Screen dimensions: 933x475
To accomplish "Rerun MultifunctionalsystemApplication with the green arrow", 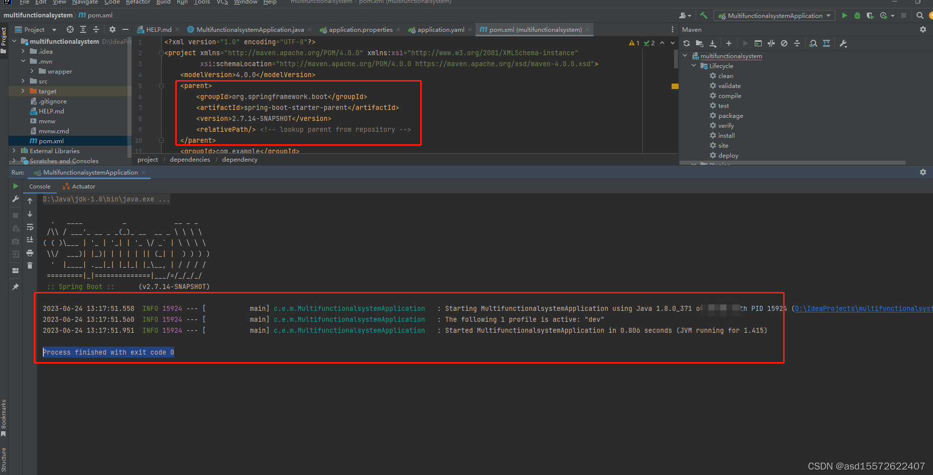I will pyautogui.click(x=15, y=186).
